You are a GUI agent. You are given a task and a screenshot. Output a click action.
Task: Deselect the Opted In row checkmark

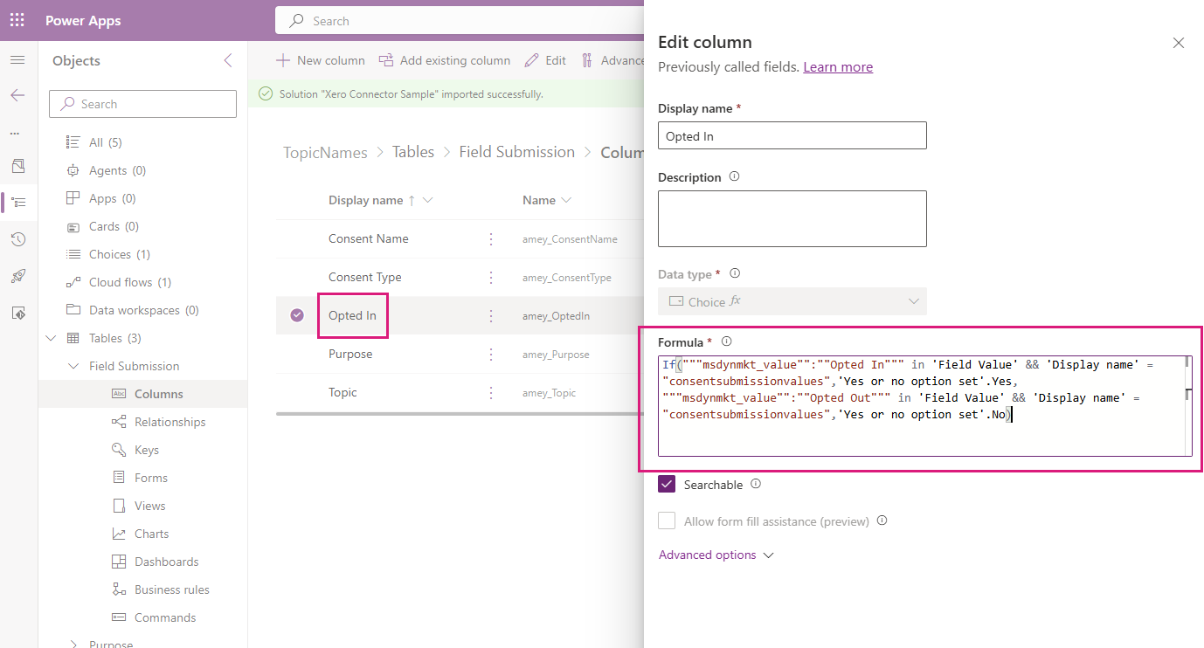297,315
